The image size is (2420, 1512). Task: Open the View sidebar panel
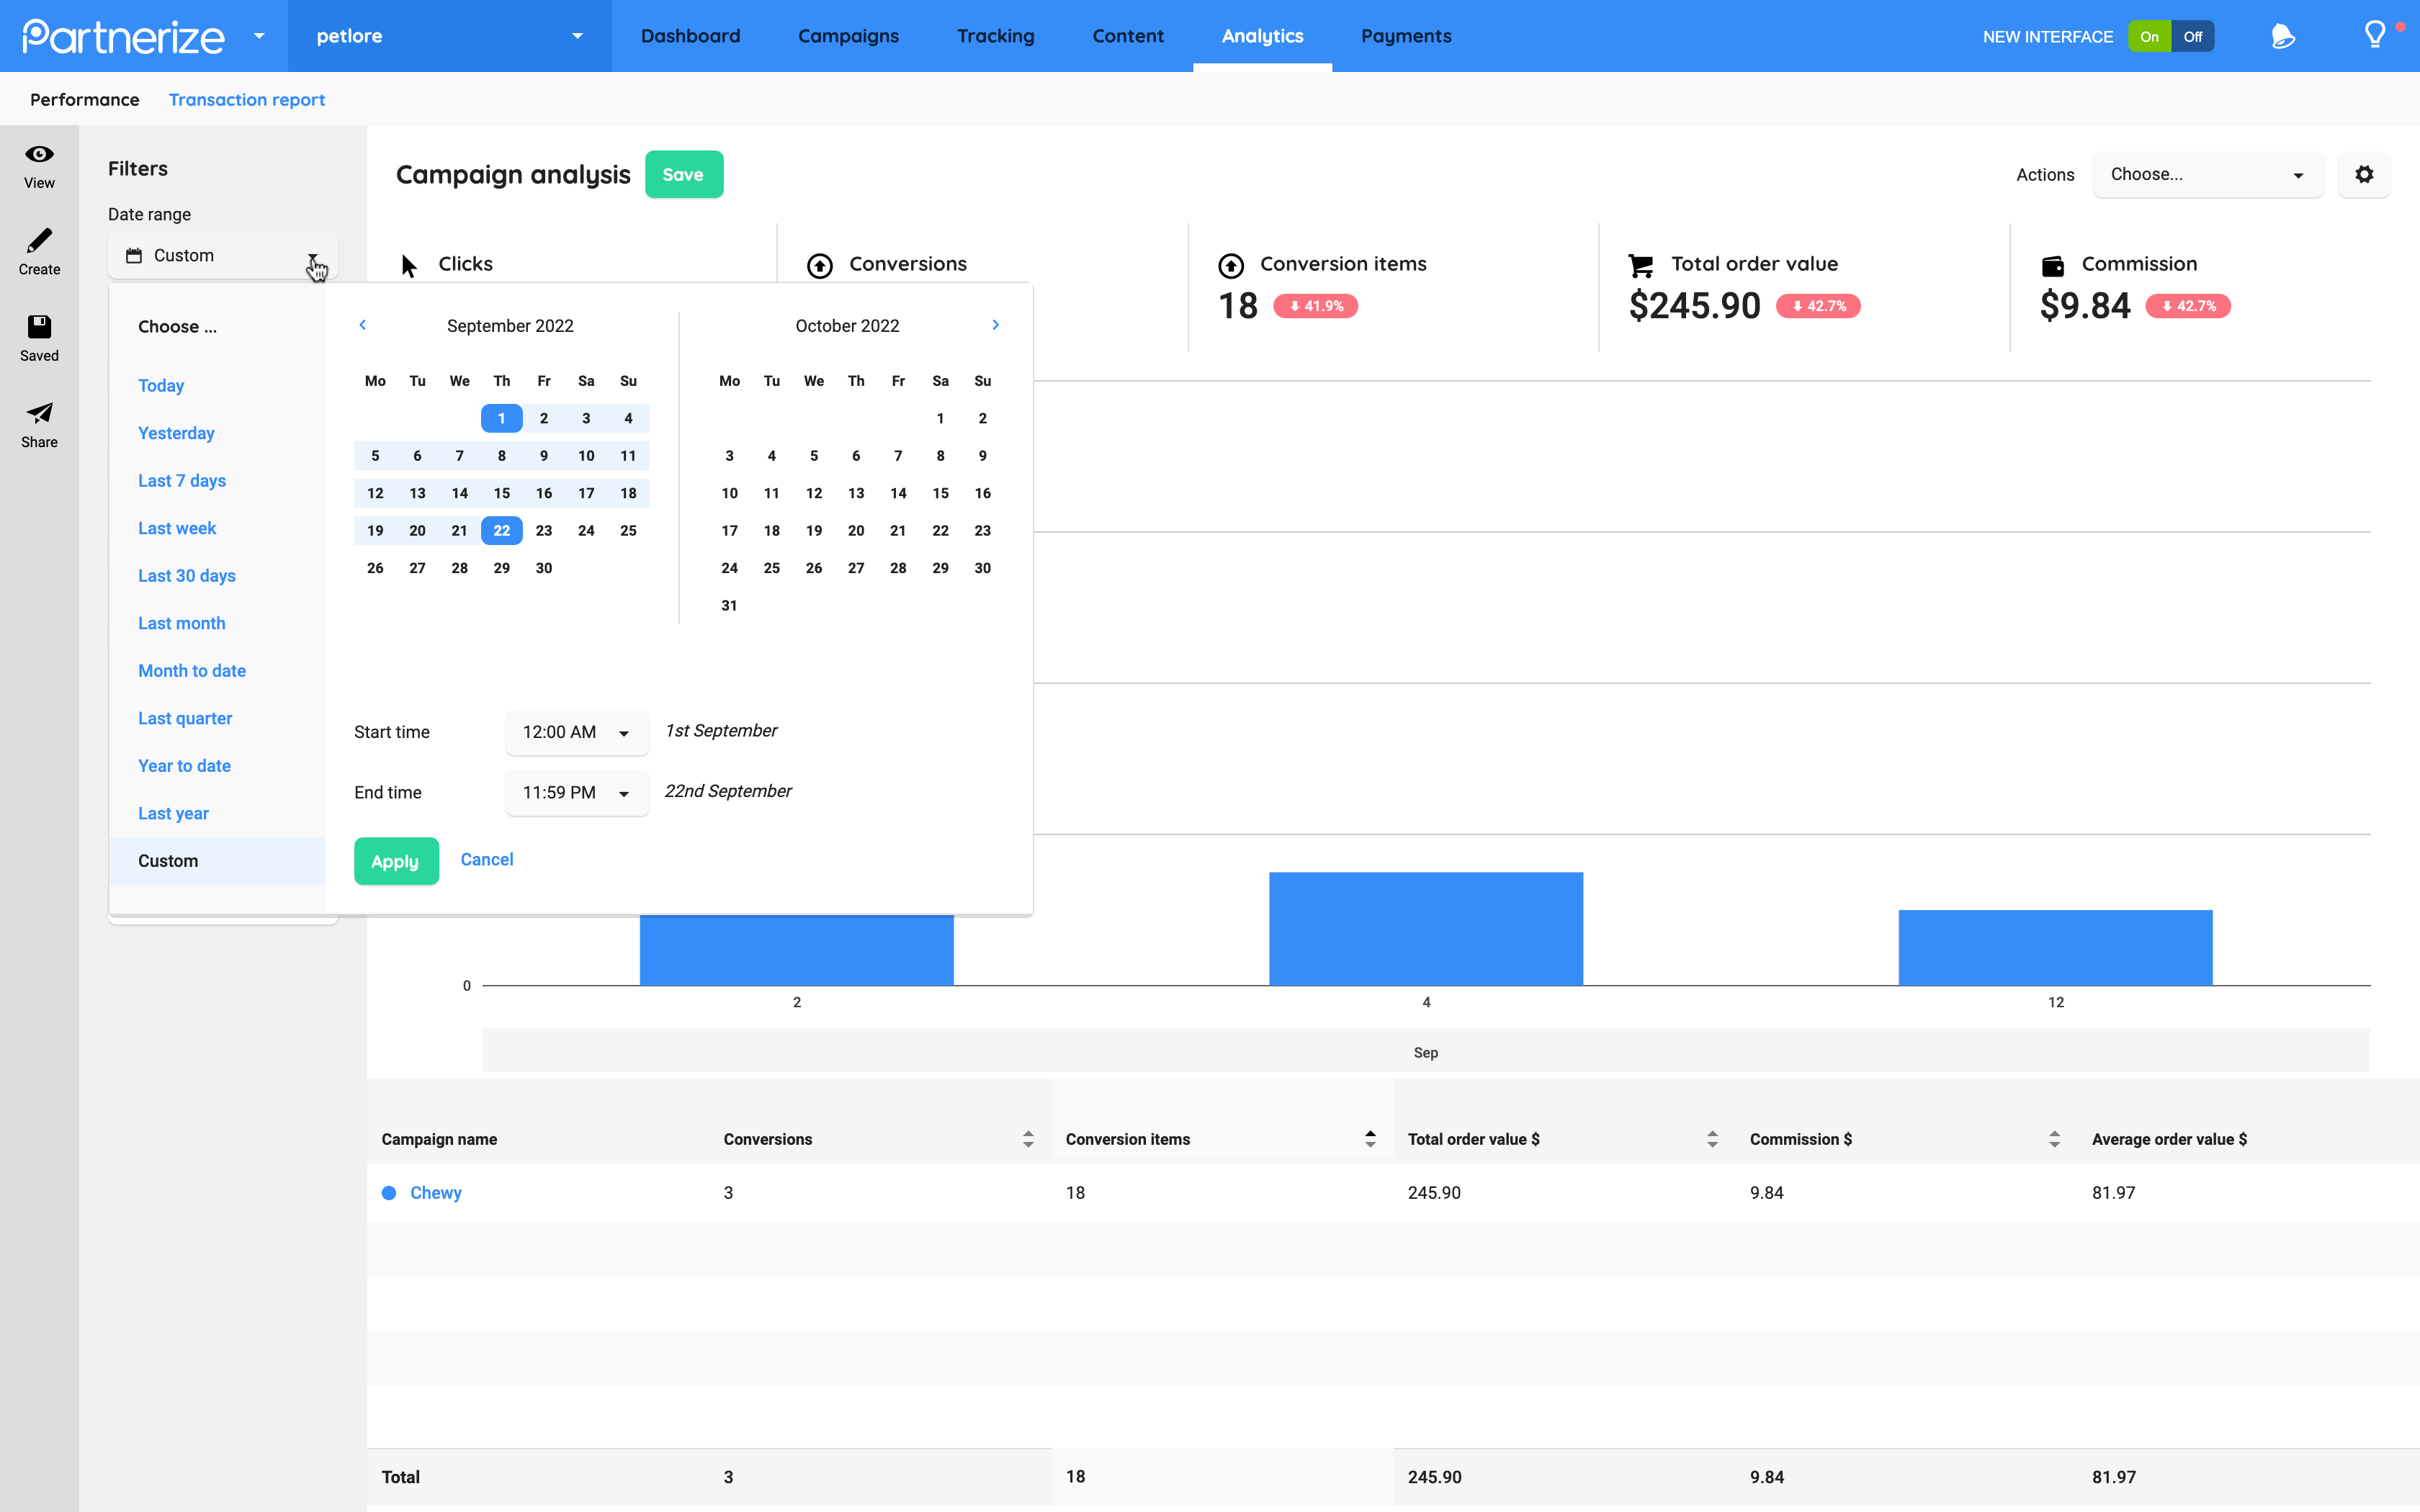tap(39, 166)
